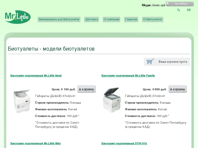Viewport: 198px width, 148px height.
Task: Open Mr.Little Family product link
Action: click(128, 75)
